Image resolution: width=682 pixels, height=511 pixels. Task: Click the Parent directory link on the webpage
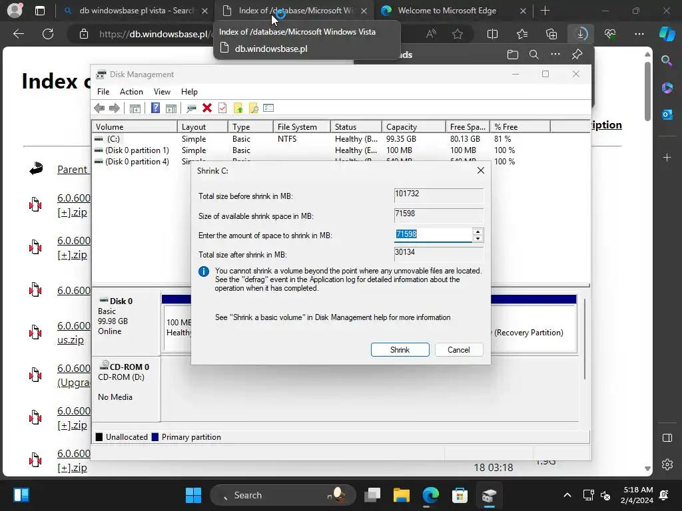[x=73, y=170]
